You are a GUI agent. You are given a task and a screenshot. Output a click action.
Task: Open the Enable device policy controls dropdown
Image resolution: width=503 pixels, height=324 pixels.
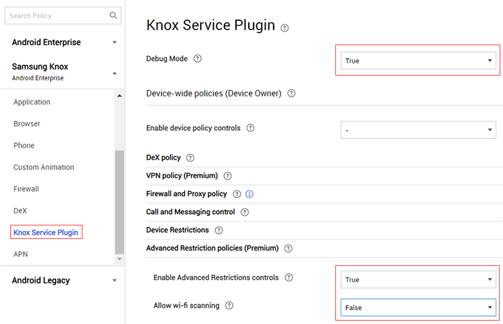418,130
